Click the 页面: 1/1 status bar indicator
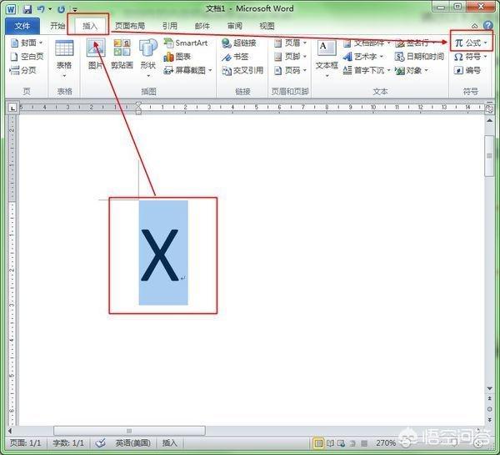The height and width of the screenshot is (455, 500). pyautogui.click(x=25, y=442)
